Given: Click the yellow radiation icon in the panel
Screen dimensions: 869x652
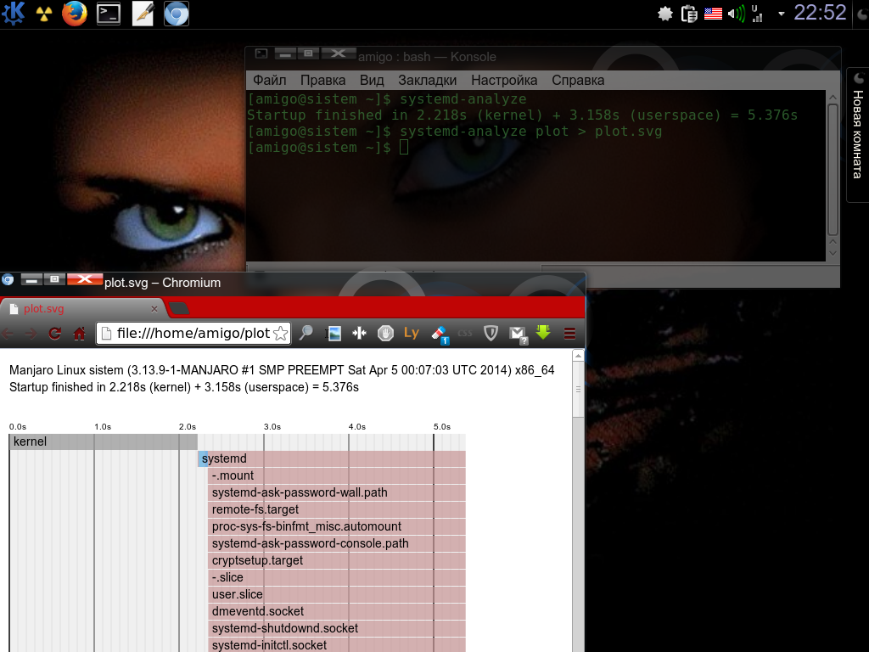Looking at the screenshot, I should [x=44, y=14].
